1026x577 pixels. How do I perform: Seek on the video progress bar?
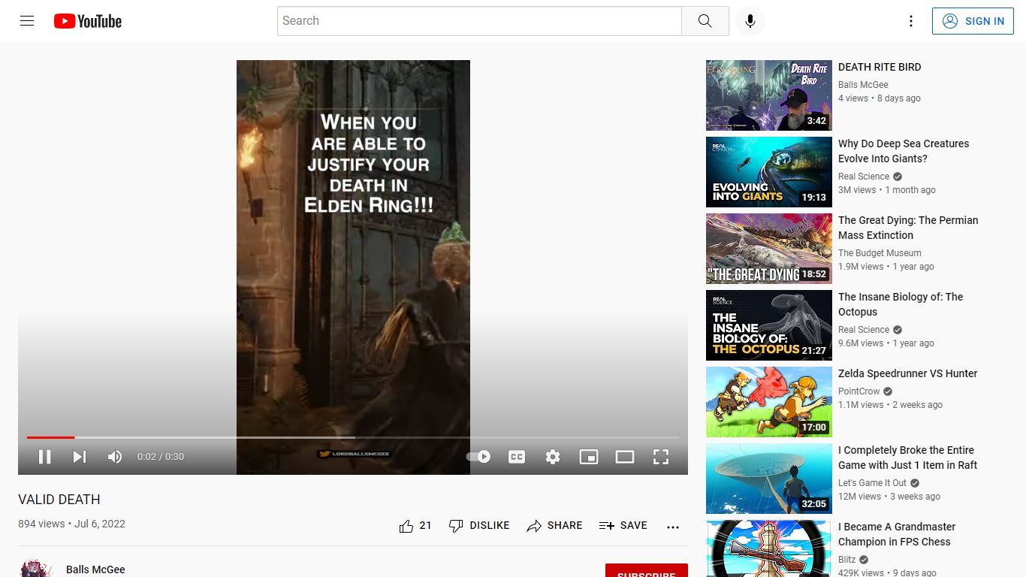(x=353, y=437)
